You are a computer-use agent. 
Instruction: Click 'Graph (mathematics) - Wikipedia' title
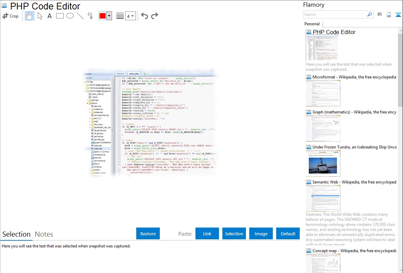[354, 112]
